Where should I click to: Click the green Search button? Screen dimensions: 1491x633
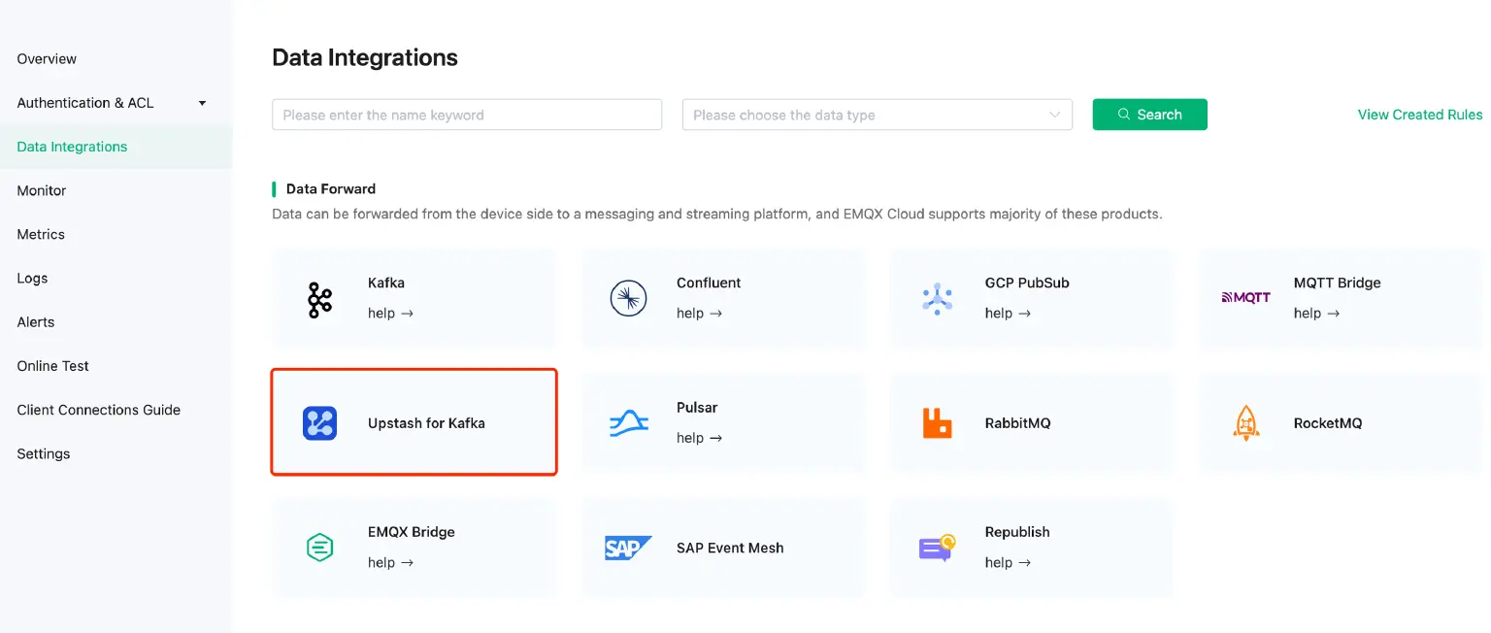(x=1149, y=115)
